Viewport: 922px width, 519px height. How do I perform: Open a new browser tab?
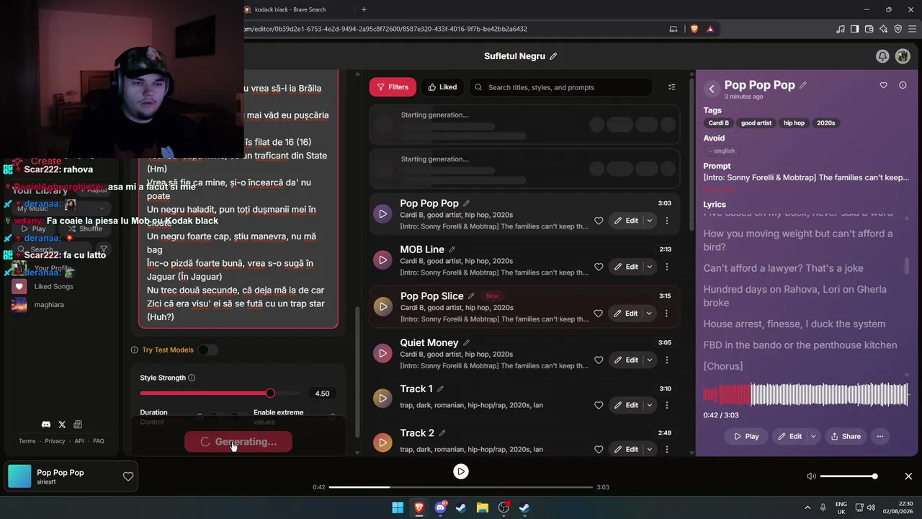pyautogui.click(x=364, y=9)
